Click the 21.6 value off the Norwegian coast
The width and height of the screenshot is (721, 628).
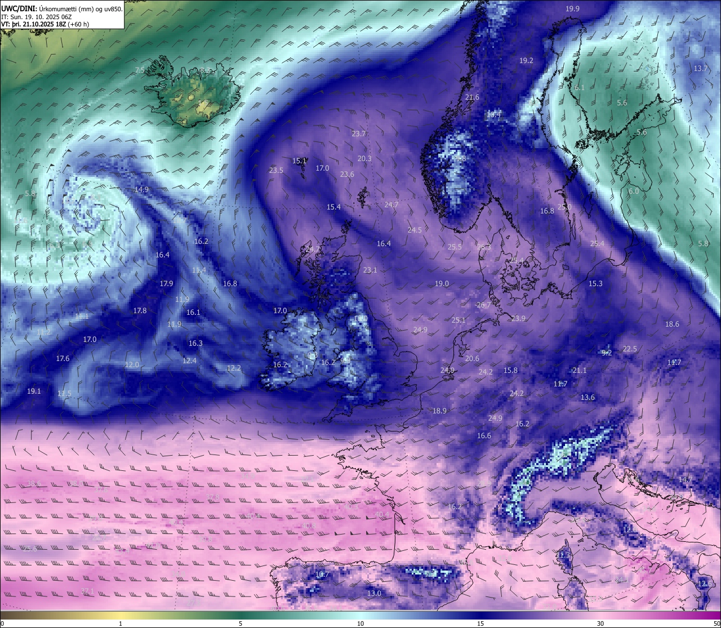tap(472, 97)
